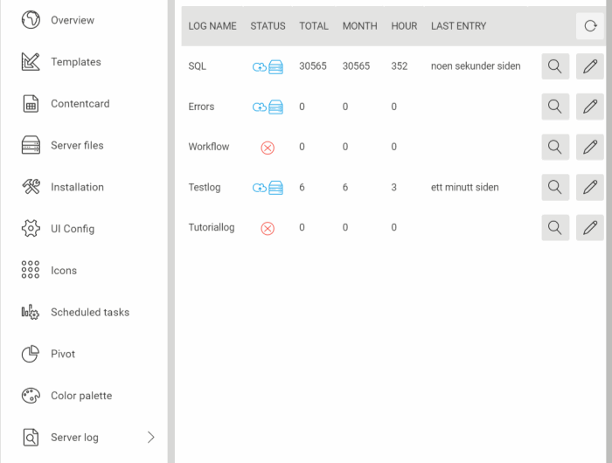Image resolution: width=612 pixels, height=463 pixels.
Task: Open the Color palette section
Action: click(80, 396)
